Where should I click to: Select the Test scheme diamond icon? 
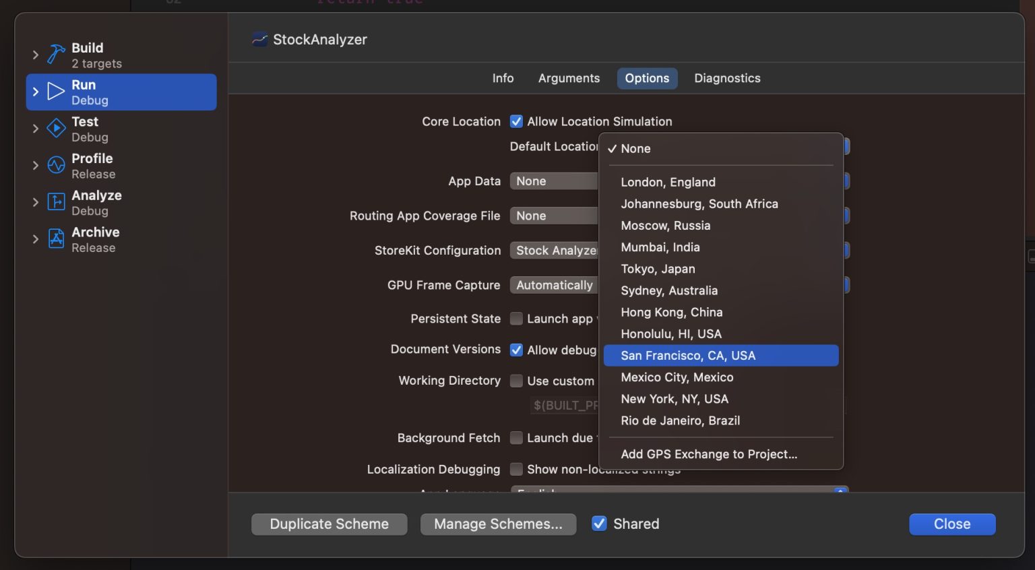pyautogui.click(x=57, y=128)
